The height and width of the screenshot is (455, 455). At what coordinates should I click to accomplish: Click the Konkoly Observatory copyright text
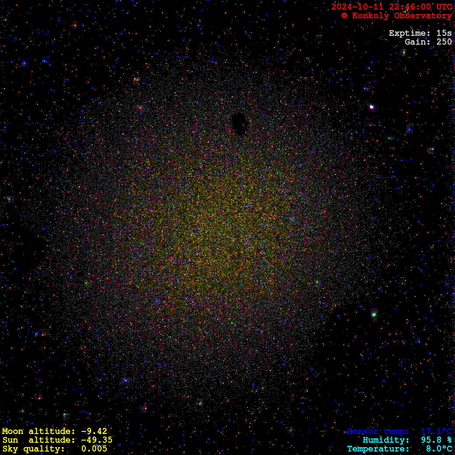pyautogui.click(x=396, y=16)
